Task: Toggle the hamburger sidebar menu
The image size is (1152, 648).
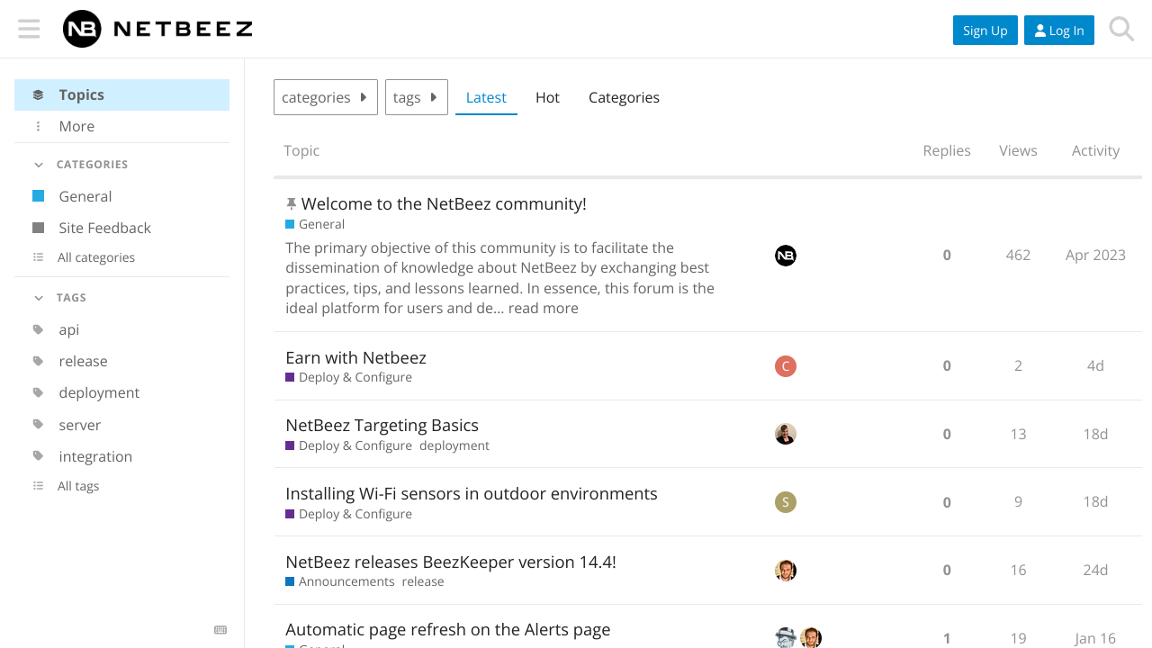Action: tap(29, 29)
